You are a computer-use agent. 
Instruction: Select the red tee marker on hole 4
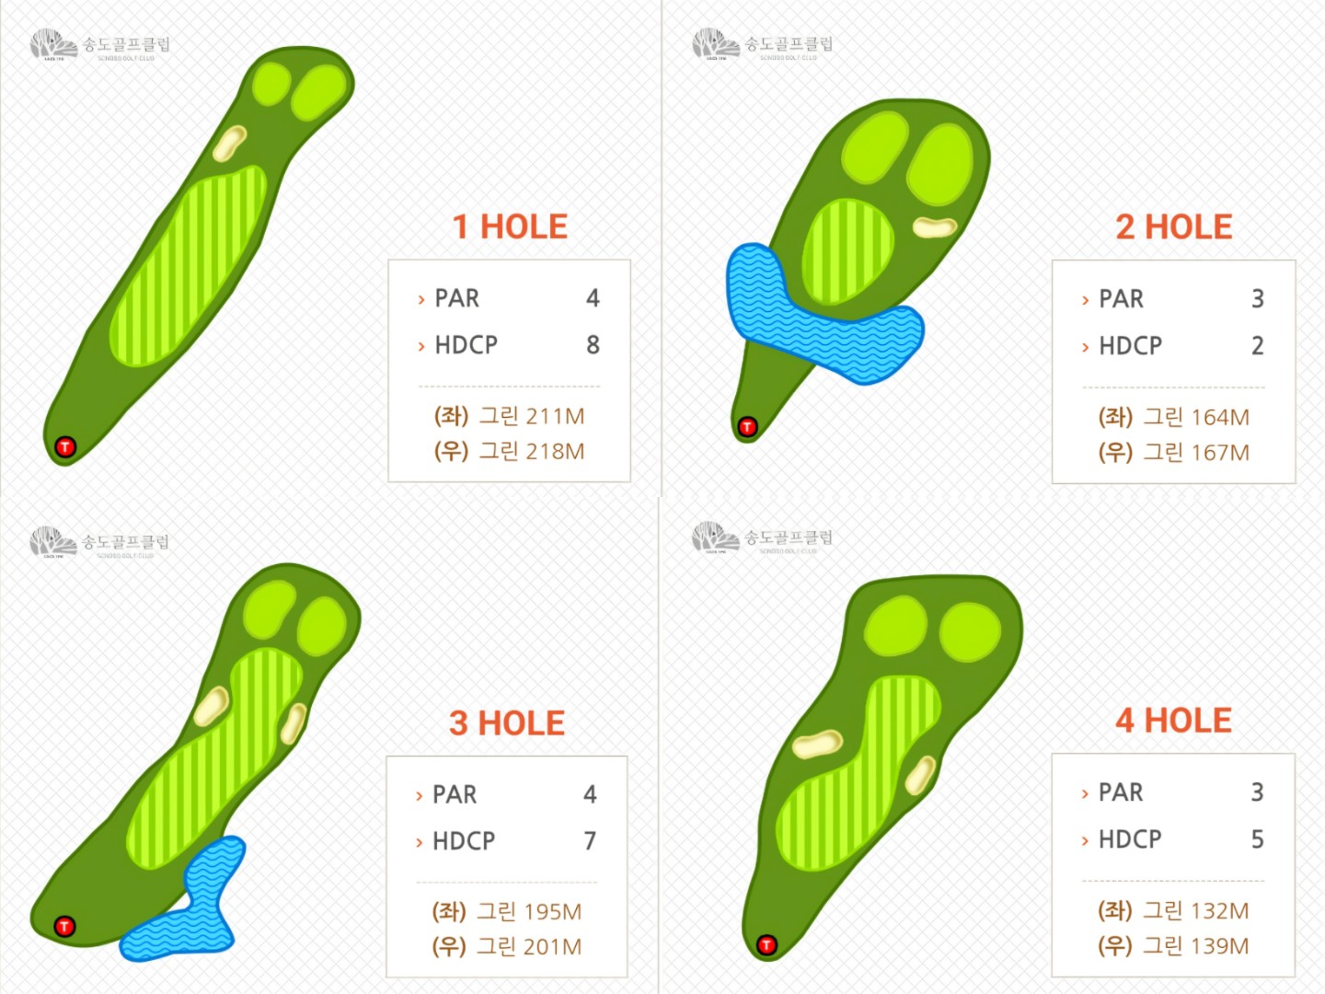point(766,944)
